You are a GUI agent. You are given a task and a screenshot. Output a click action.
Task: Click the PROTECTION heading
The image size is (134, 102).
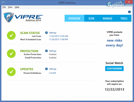coord(29,51)
